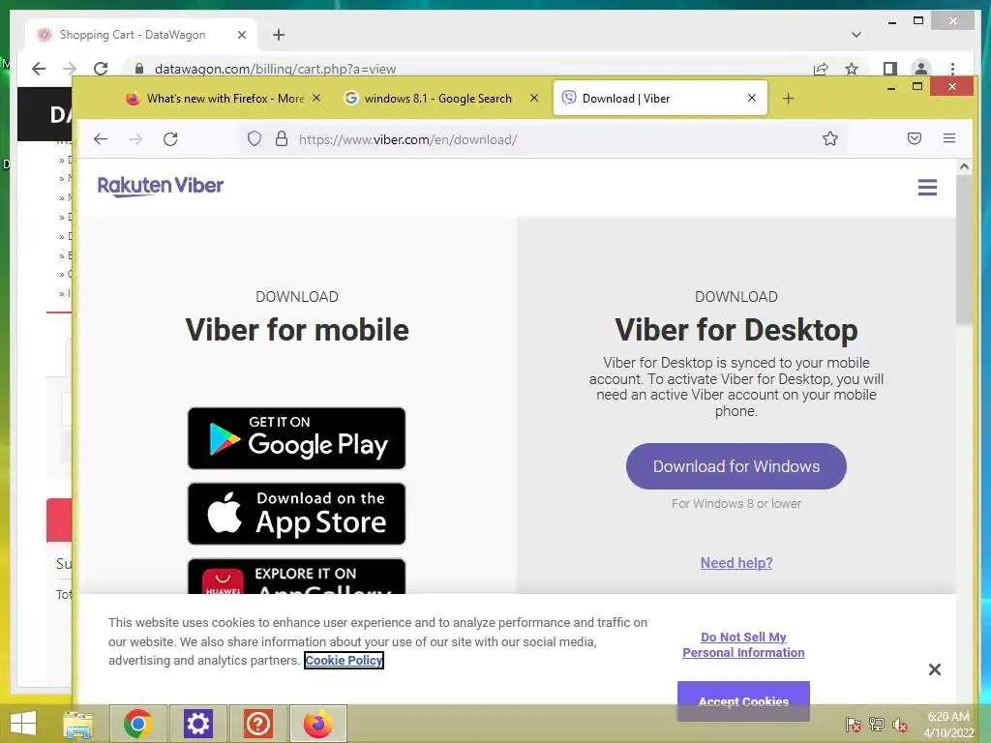Open Windows Start button
The height and width of the screenshot is (743, 991).
coord(23,724)
